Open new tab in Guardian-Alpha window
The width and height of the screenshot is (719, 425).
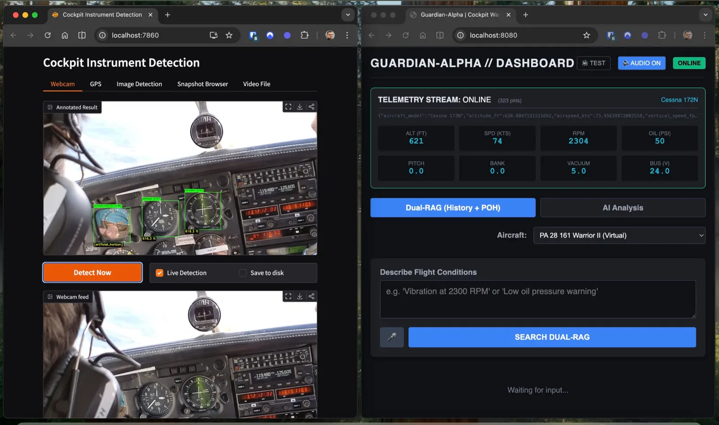pyautogui.click(x=525, y=15)
